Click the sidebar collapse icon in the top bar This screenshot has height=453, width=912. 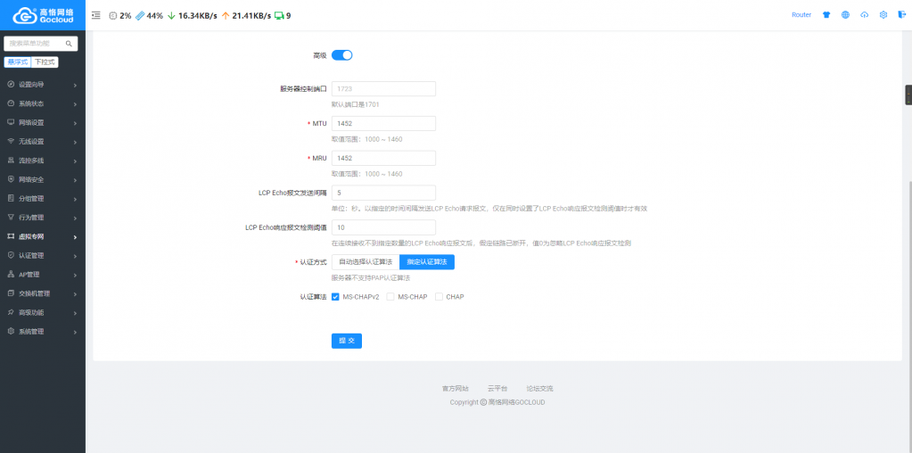96,16
